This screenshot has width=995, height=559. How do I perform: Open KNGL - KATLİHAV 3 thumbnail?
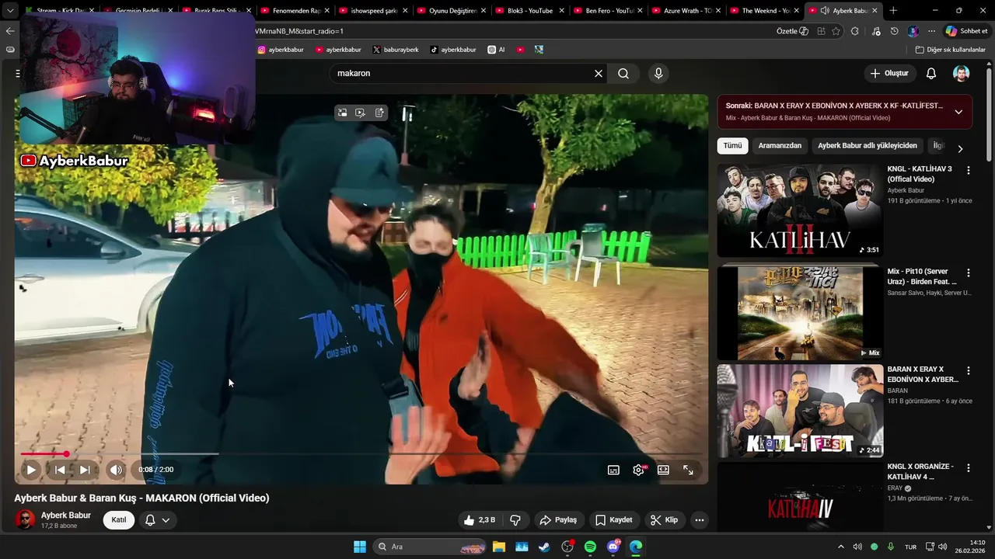[x=800, y=210]
